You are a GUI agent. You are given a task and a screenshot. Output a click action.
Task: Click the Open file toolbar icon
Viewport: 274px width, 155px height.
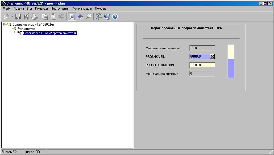click(x=6, y=17)
